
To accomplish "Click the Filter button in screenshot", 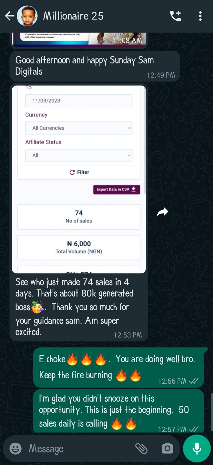I will [79, 172].
